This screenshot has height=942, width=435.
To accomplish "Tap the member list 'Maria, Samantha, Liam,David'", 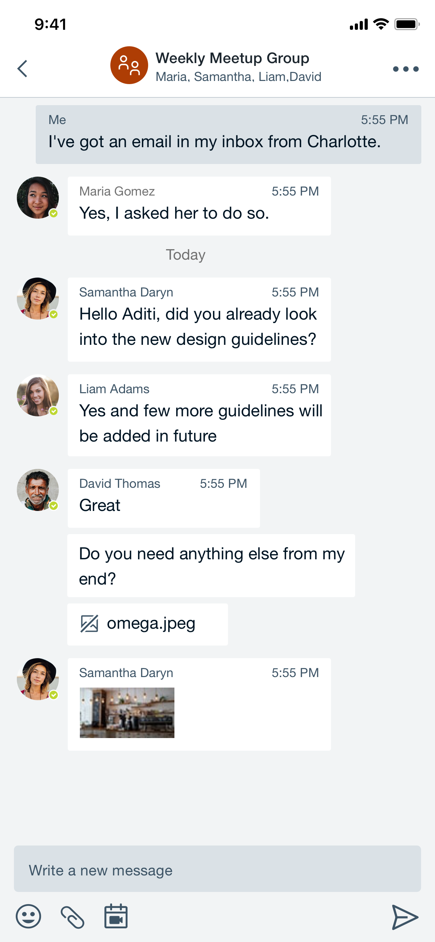I will [238, 77].
